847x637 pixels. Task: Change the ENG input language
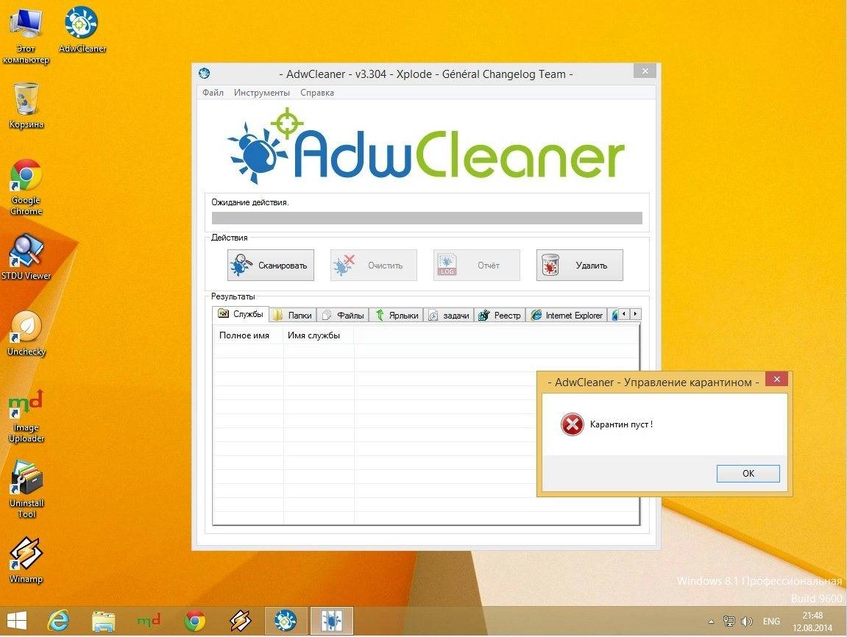(x=771, y=622)
